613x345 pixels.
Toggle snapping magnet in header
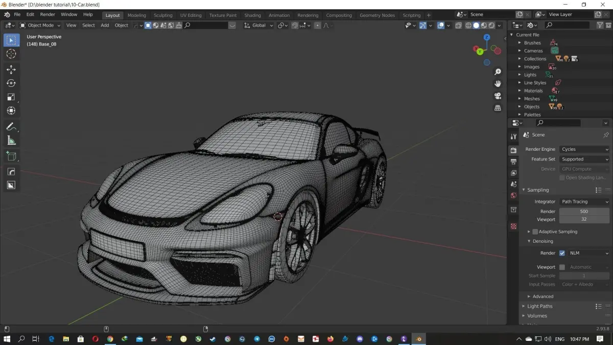tap(295, 25)
